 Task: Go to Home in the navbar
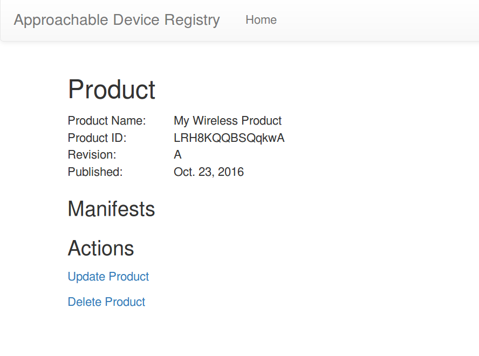click(x=261, y=20)
